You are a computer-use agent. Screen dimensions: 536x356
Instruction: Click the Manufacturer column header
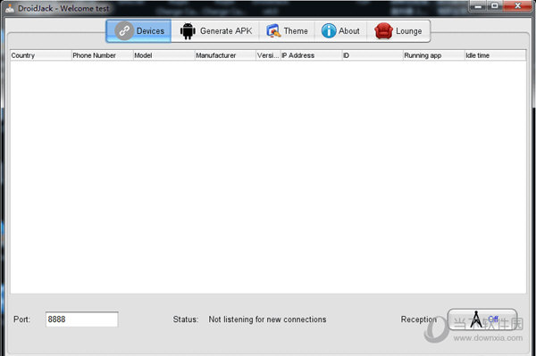[225, 55]
